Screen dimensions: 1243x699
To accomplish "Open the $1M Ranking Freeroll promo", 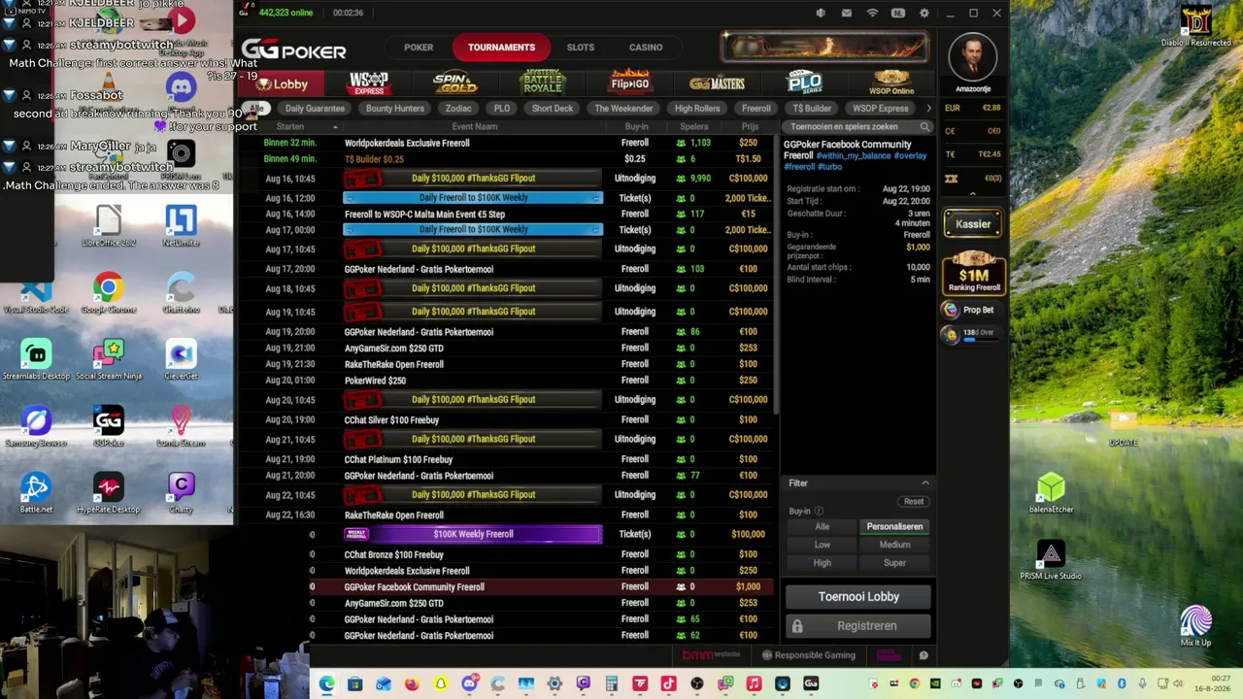I will click(973, 273).
